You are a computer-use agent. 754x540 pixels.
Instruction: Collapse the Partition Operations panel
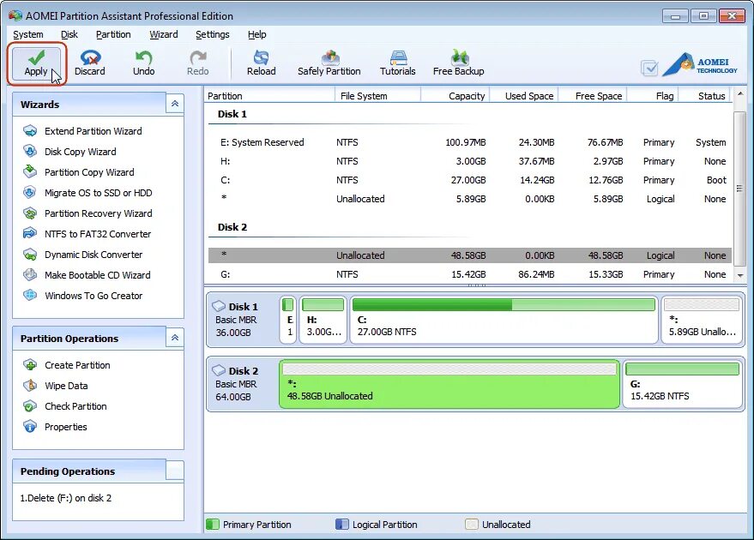[x=175, y=338]
